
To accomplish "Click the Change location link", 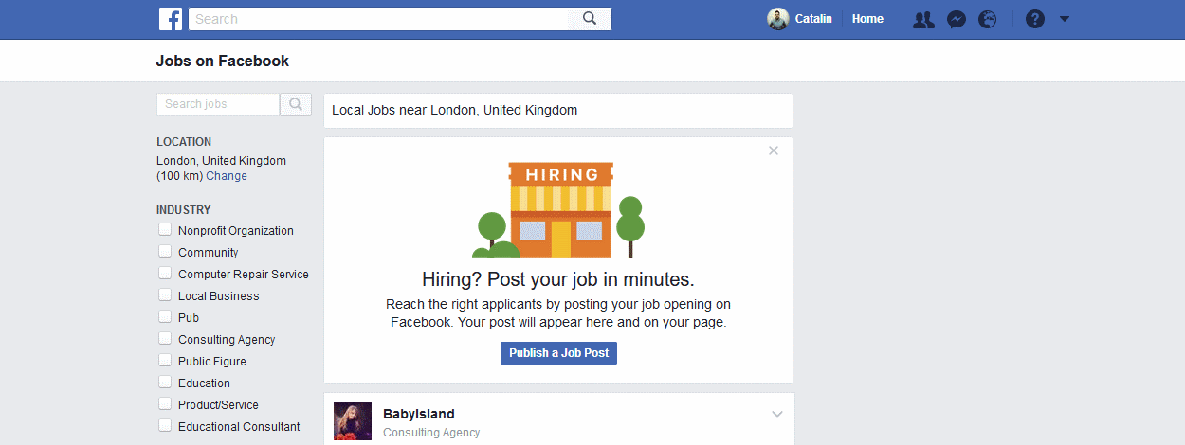I will point(227,176).
